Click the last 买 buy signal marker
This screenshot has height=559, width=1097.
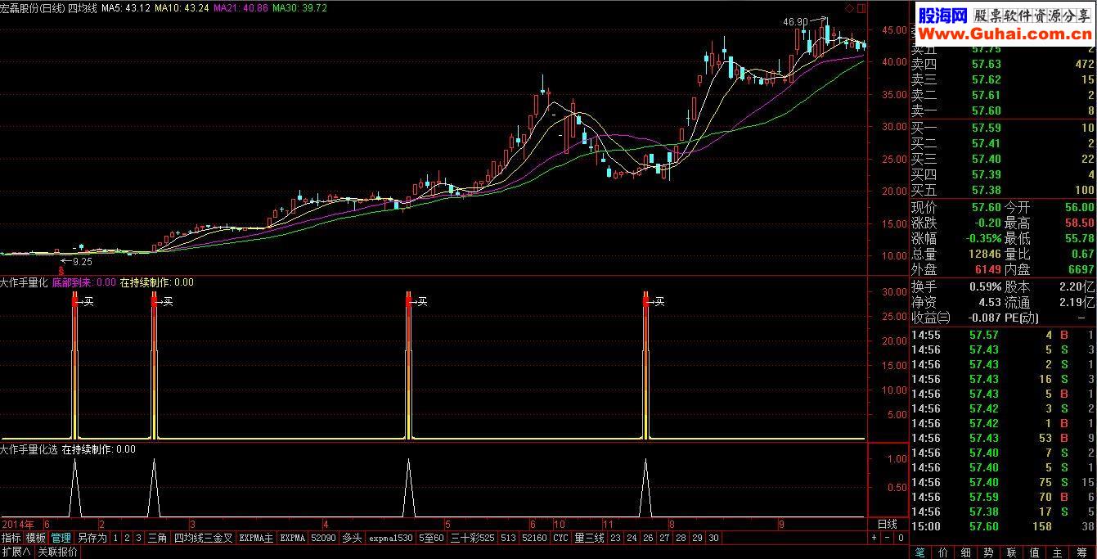coord(659,302)
